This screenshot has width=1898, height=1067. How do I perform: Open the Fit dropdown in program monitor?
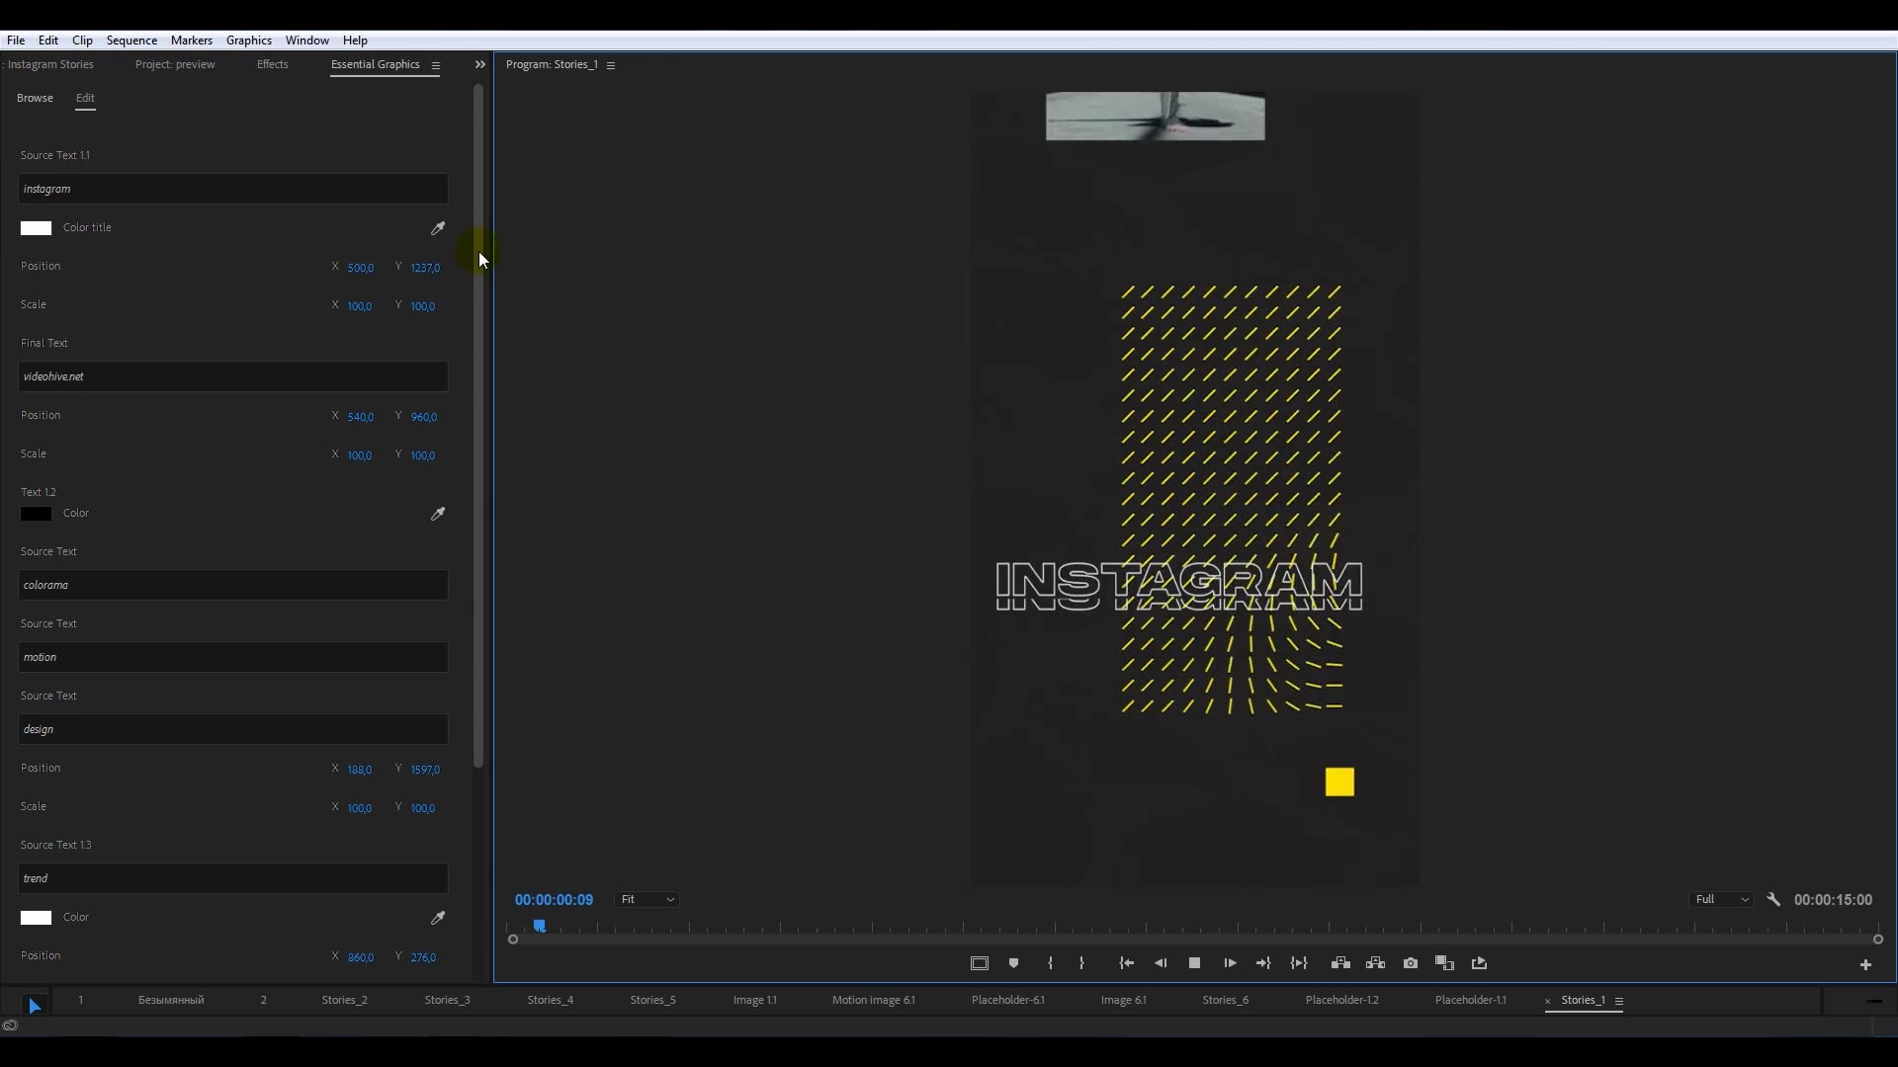(646, 899)
